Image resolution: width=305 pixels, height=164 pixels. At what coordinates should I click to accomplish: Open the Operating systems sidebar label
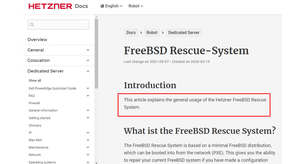(x=42, y=162)
